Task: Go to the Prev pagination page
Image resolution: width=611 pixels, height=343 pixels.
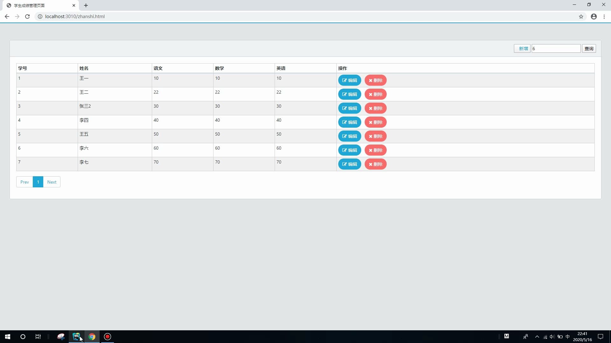Action: coord(25,182)
